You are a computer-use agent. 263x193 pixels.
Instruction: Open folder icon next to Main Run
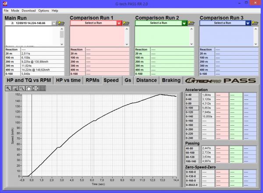[x=61, y=23]
